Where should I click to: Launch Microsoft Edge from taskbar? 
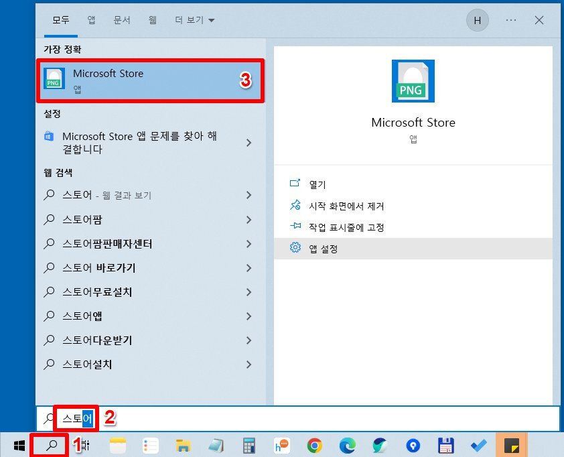[348, 446]
